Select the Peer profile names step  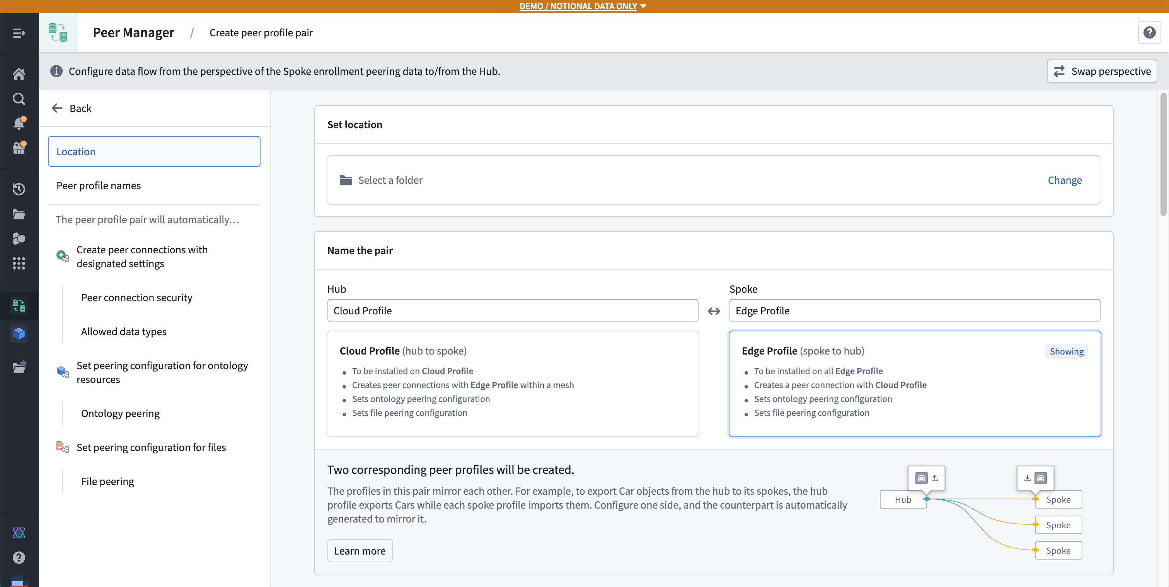[x=154, y=186]
